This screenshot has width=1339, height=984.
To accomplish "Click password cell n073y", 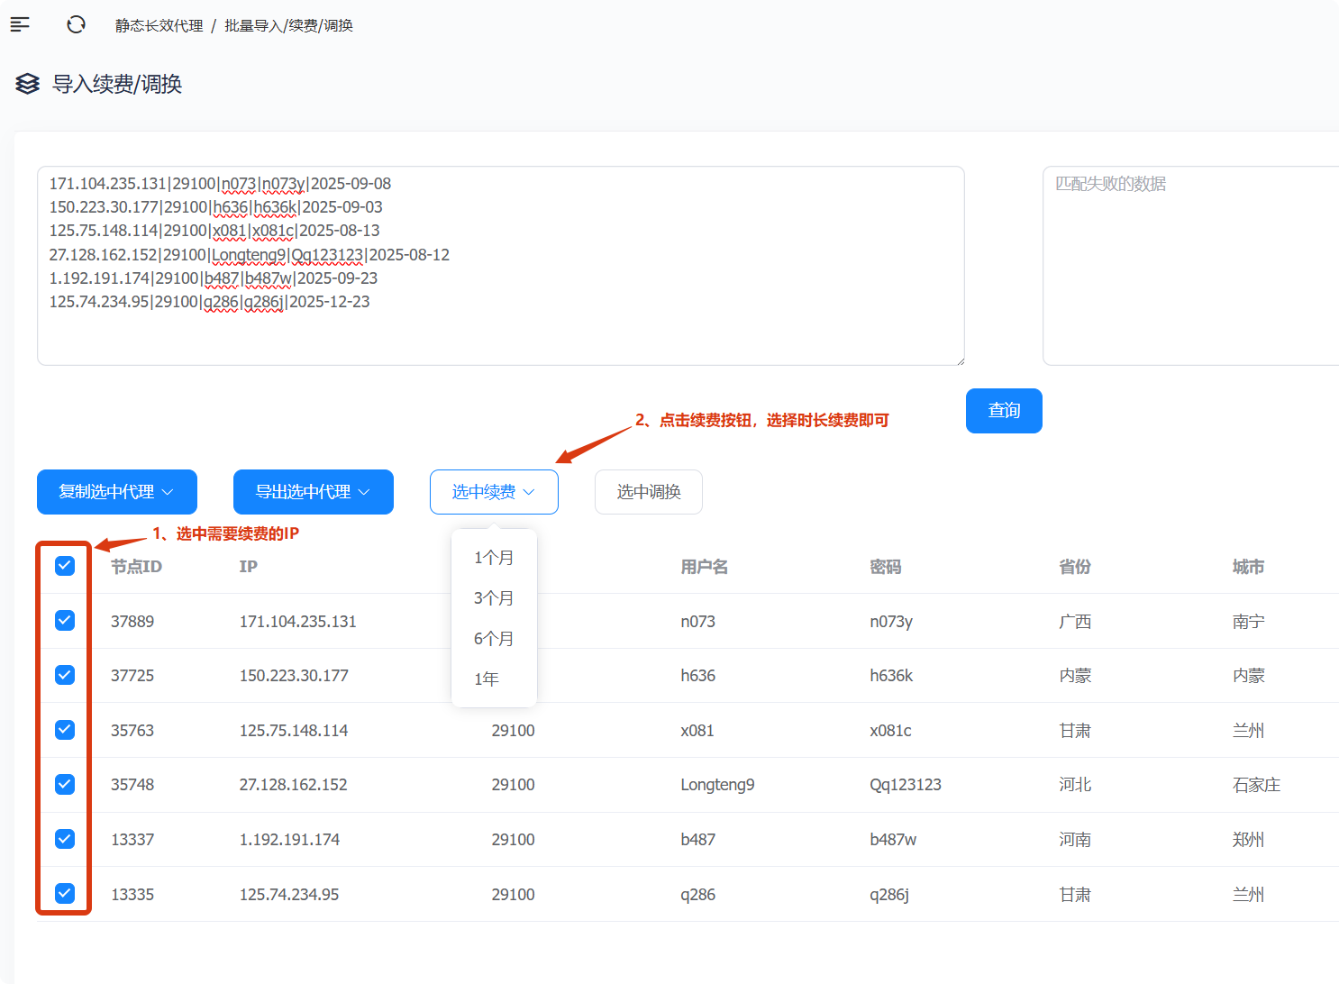I will 891,622.
